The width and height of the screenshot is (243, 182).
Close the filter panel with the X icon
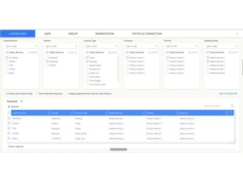coord(237,33)
